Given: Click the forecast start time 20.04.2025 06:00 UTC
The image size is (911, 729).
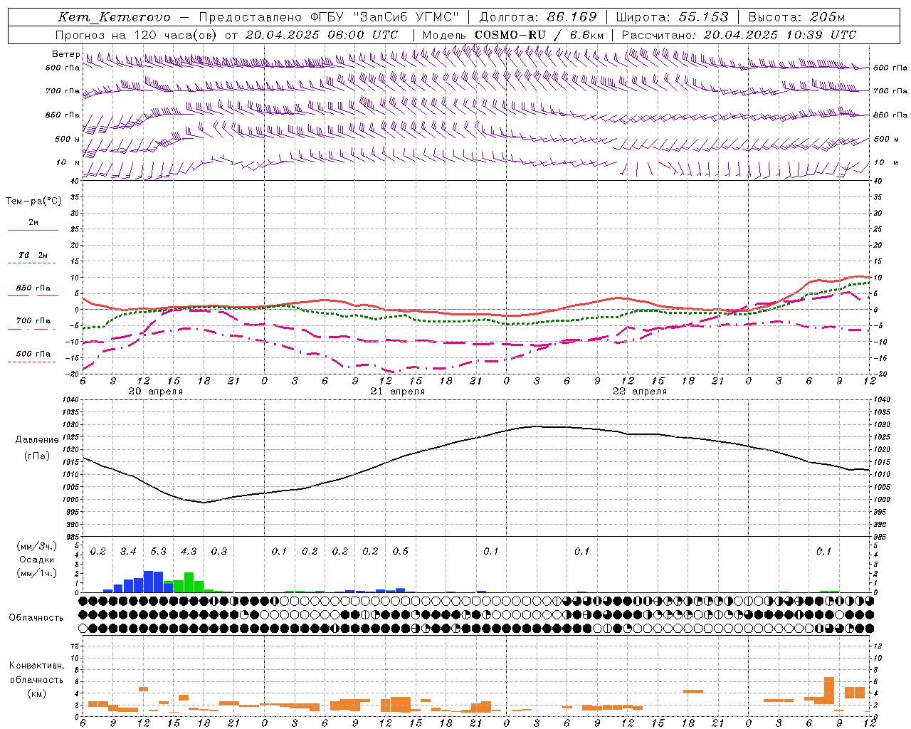Looking at the screenshot, I should coord(322,34).
